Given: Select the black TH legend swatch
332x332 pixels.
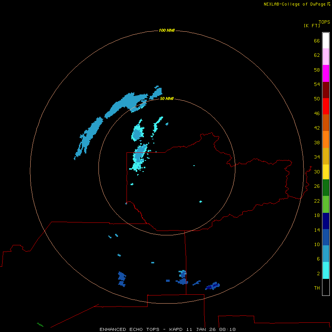Looking at the screenshot, I should [326, 287].
